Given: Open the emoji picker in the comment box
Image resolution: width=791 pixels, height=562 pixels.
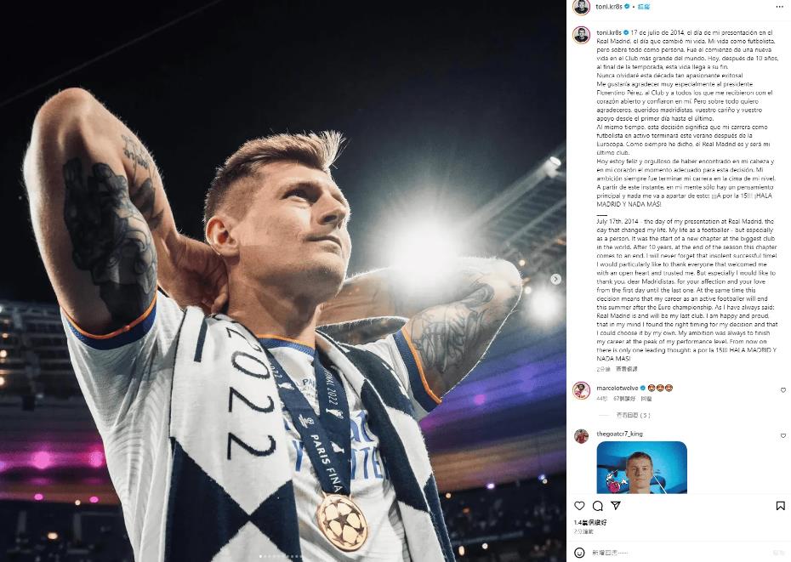Looking at the screenshot, I should pyautogui.click(x=579, y=553).
